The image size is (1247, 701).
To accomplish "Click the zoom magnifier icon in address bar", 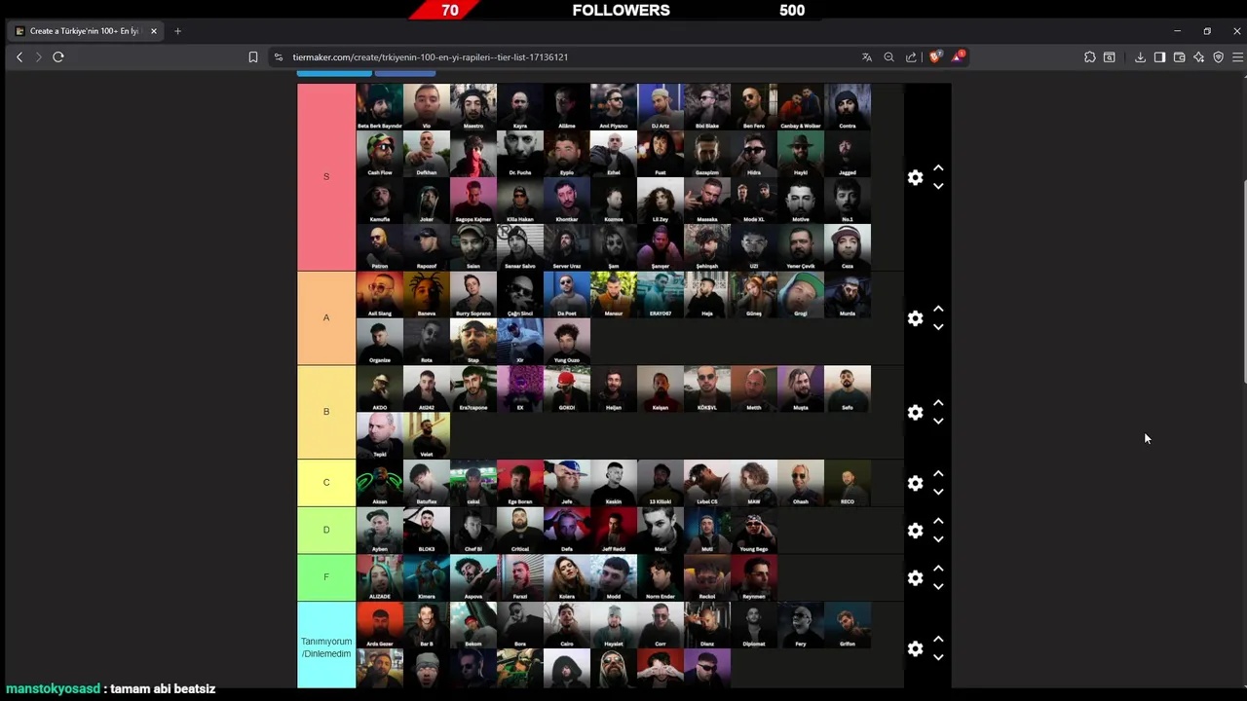I will click(x=888, y=57).
